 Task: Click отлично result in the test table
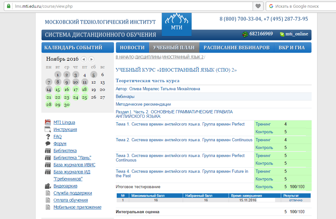point(296,200)
